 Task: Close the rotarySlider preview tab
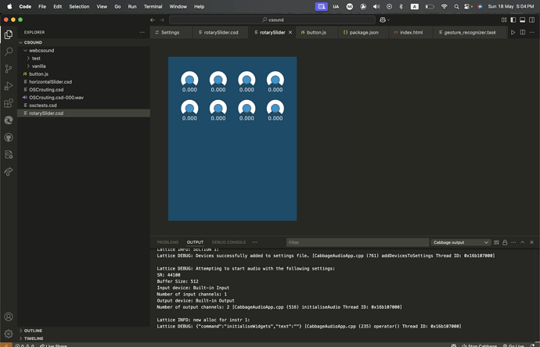290,32
